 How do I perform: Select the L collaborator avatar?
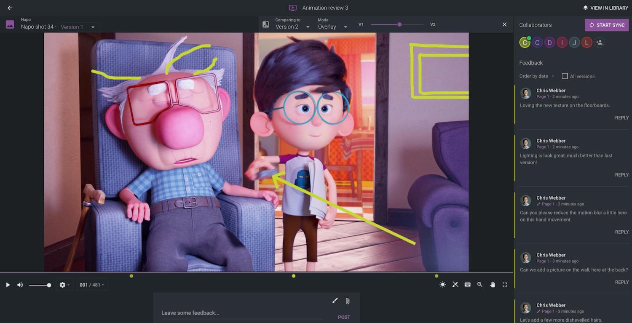(587, 42)
